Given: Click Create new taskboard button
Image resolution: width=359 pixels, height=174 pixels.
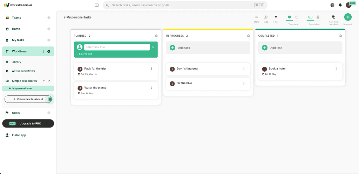Looking at the screenshot, I should click(x=28, y=99).
